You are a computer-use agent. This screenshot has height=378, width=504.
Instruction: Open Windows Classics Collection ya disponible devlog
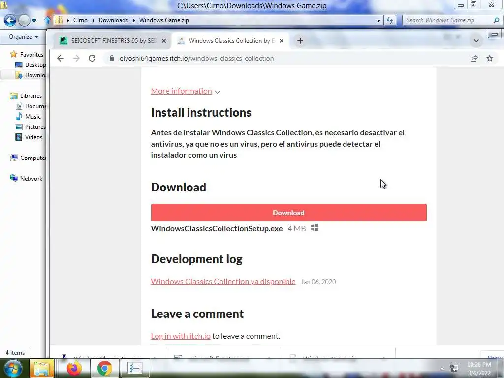click(x=223, y=281)
